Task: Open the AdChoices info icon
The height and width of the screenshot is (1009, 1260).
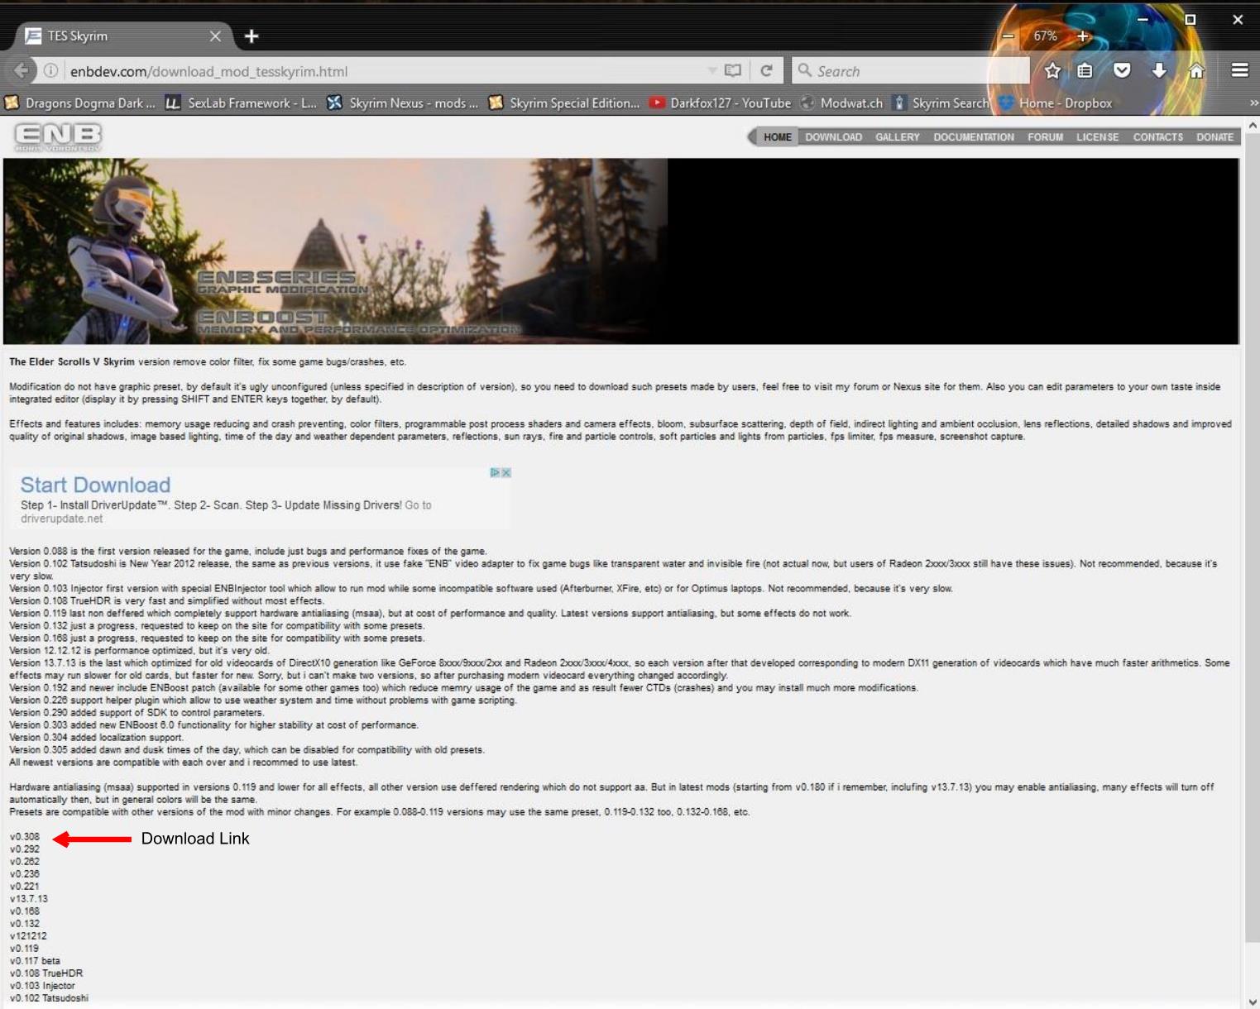Action: 495,473
